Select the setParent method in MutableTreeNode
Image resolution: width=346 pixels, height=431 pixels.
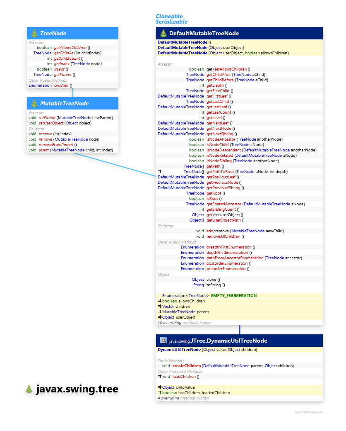tap(47, 118)
